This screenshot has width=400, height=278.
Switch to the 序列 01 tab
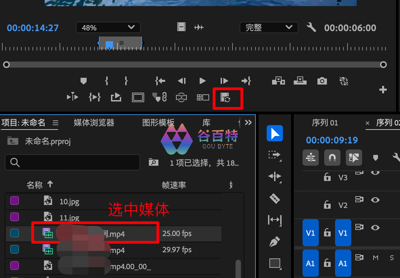coord(325,123)
